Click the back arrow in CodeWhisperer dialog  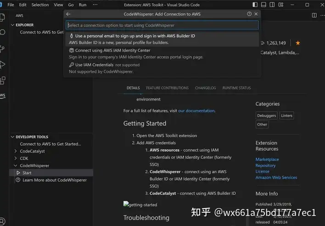click(x=68, y=14)
